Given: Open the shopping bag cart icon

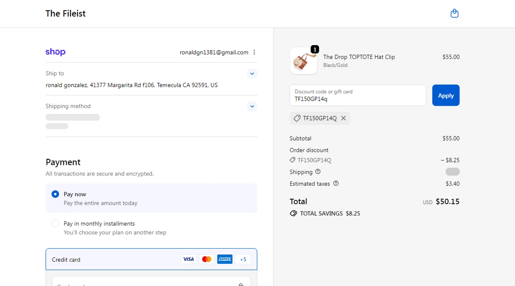Looking at the screenshot, I should [454, 13].
